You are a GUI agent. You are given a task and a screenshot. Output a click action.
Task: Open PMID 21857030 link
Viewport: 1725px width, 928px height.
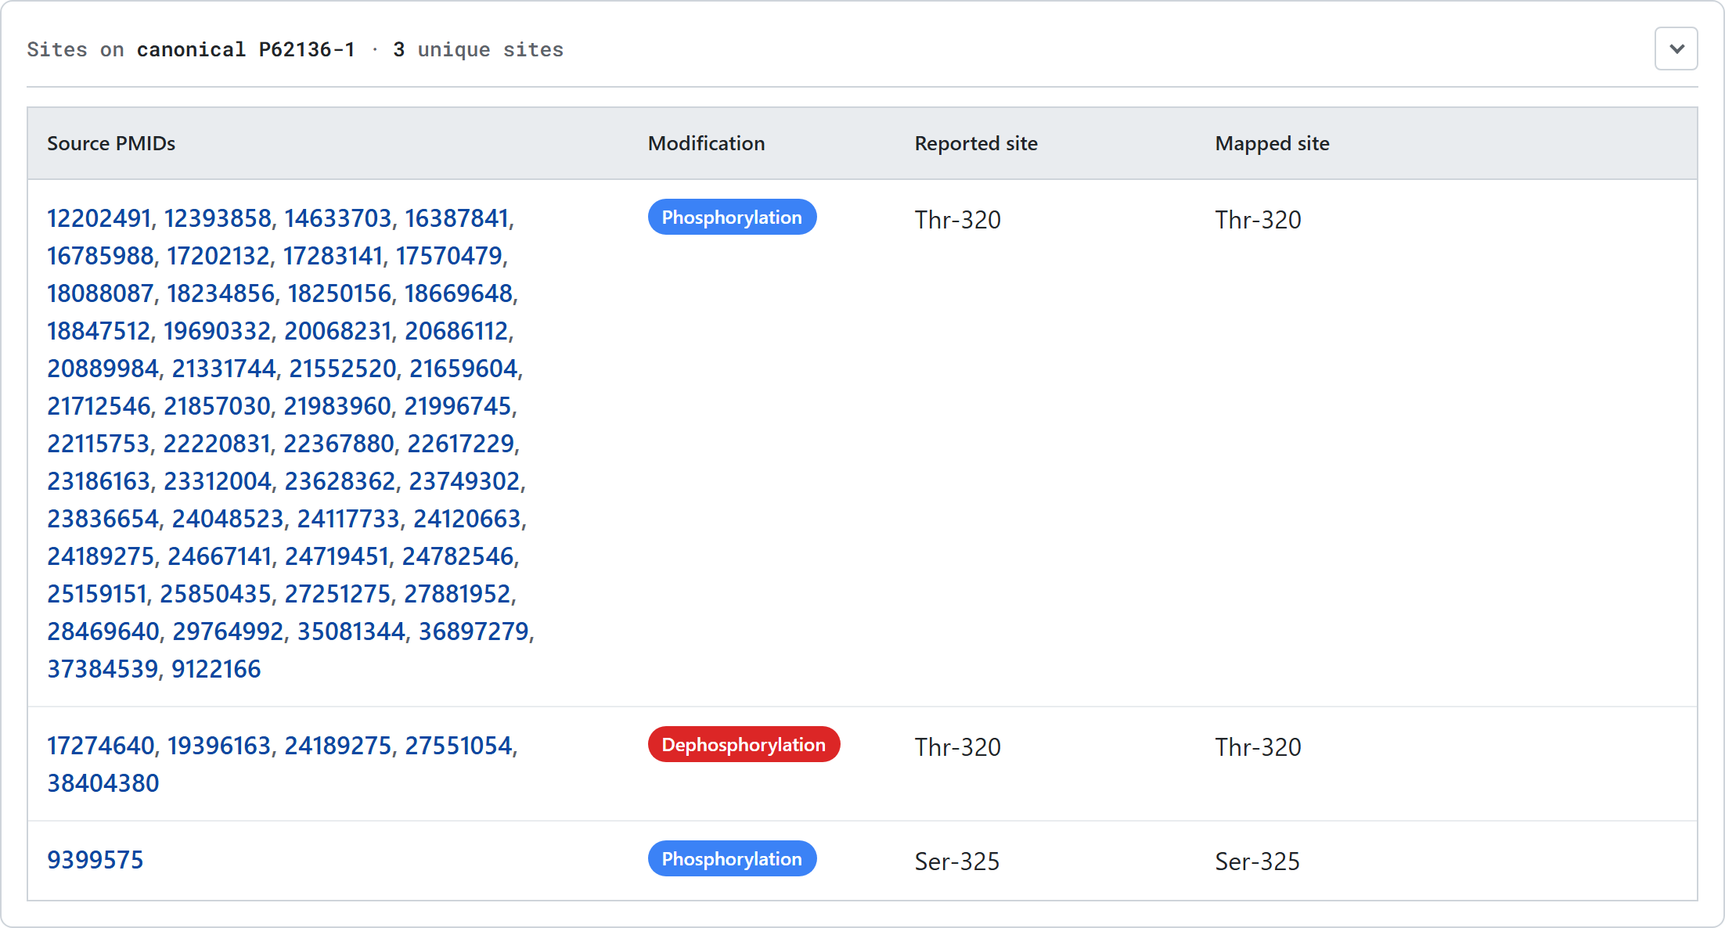click(x=217, y=406)
